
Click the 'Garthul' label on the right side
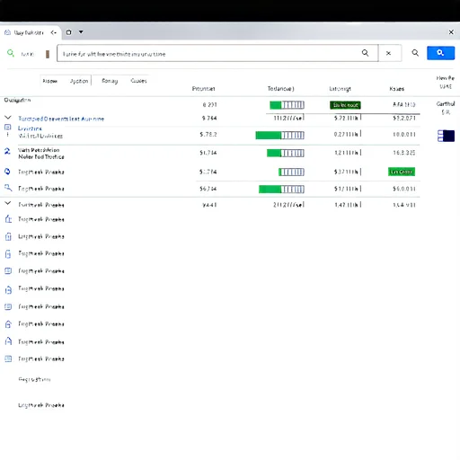[446, 104]
